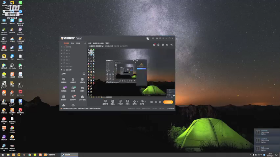Add a 多媒体 media source
Viewport: 280px width, 157px height.
[x=127, y=102]
